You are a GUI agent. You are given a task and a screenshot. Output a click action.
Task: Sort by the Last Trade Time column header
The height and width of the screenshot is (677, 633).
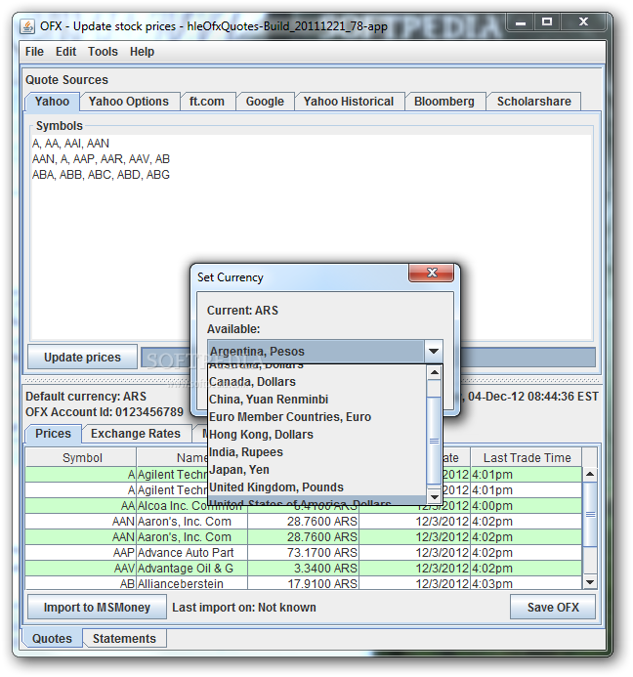527,457
